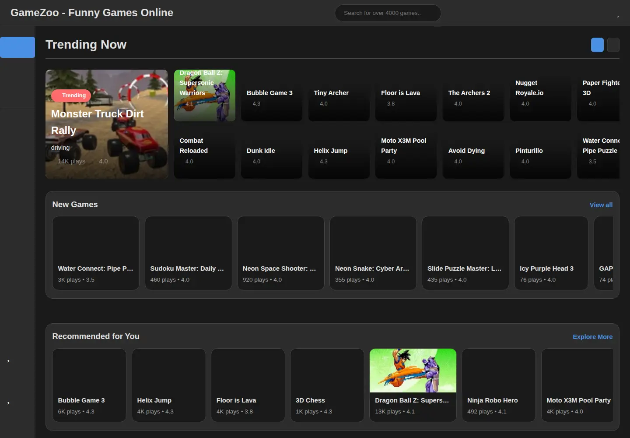Launch the Combat Reloaded game tile
630x438 pixels.
click(205, 153)
